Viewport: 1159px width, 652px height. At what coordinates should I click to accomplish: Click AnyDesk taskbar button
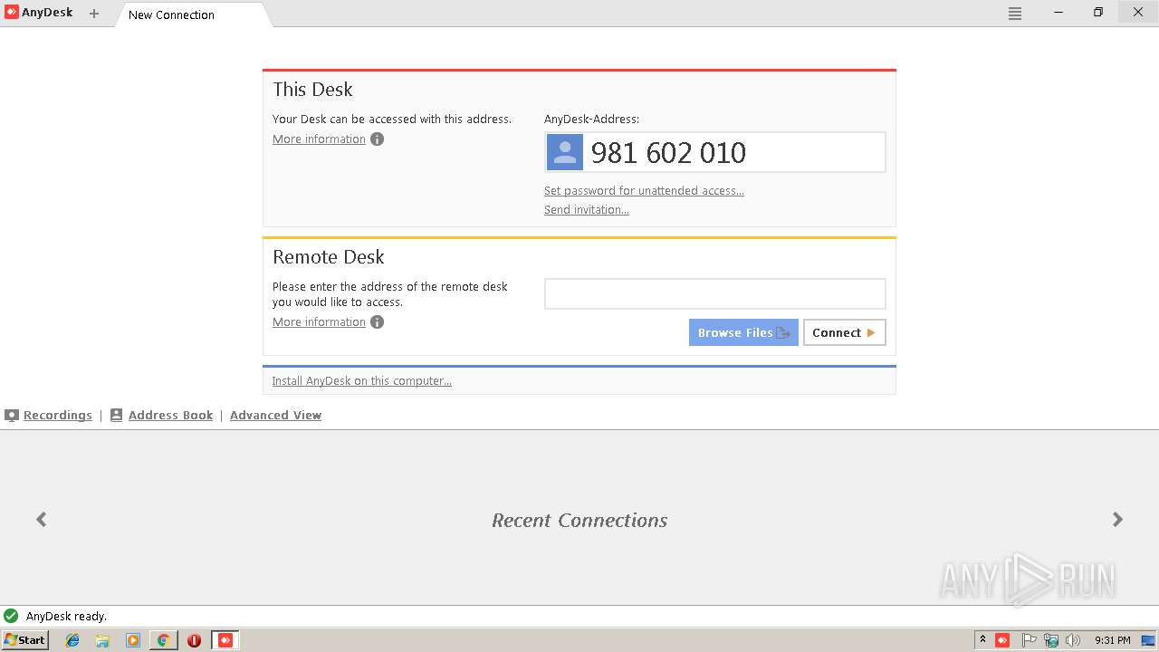click(225, 640)
